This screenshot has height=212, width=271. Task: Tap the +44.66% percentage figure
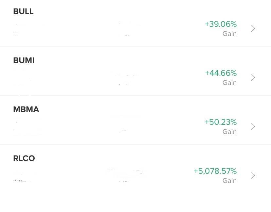click(x=221, y=73)
